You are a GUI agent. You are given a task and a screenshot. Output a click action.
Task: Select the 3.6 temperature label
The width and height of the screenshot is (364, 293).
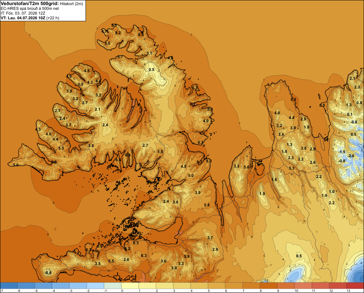[x=163, y=261]
